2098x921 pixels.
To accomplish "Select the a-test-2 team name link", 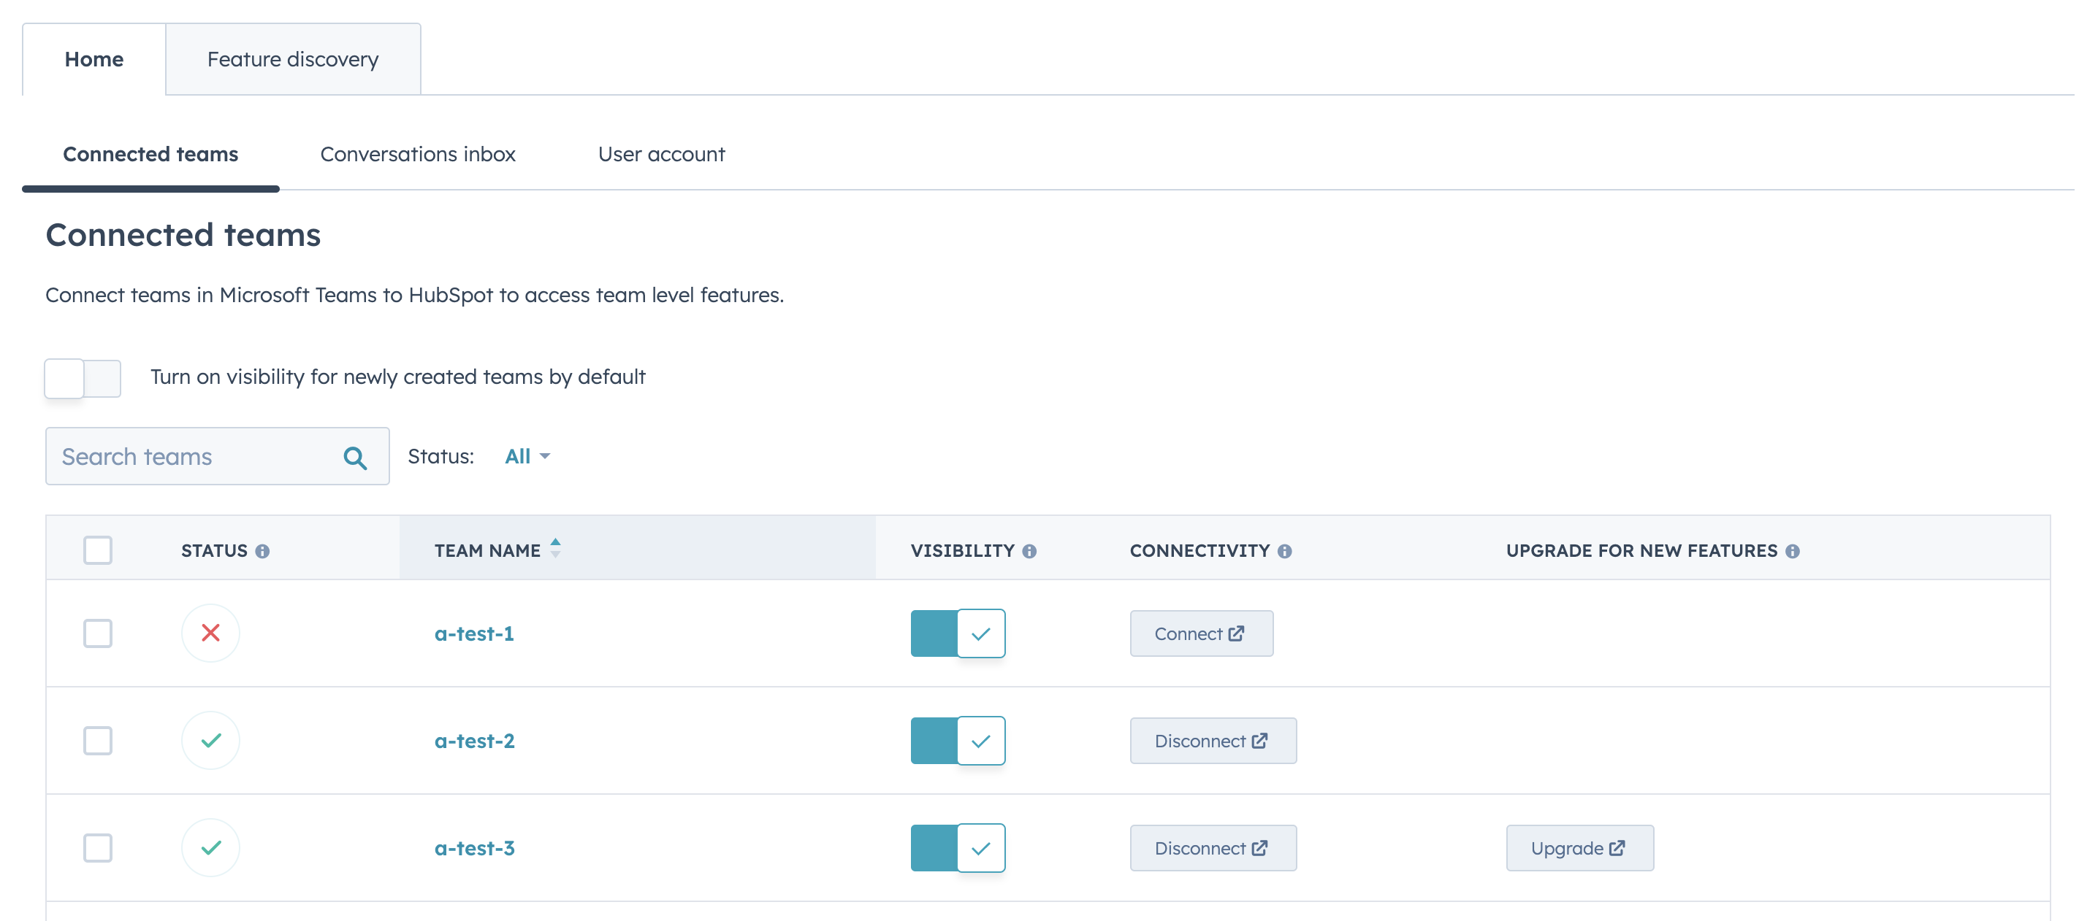I will coord(473,739).
